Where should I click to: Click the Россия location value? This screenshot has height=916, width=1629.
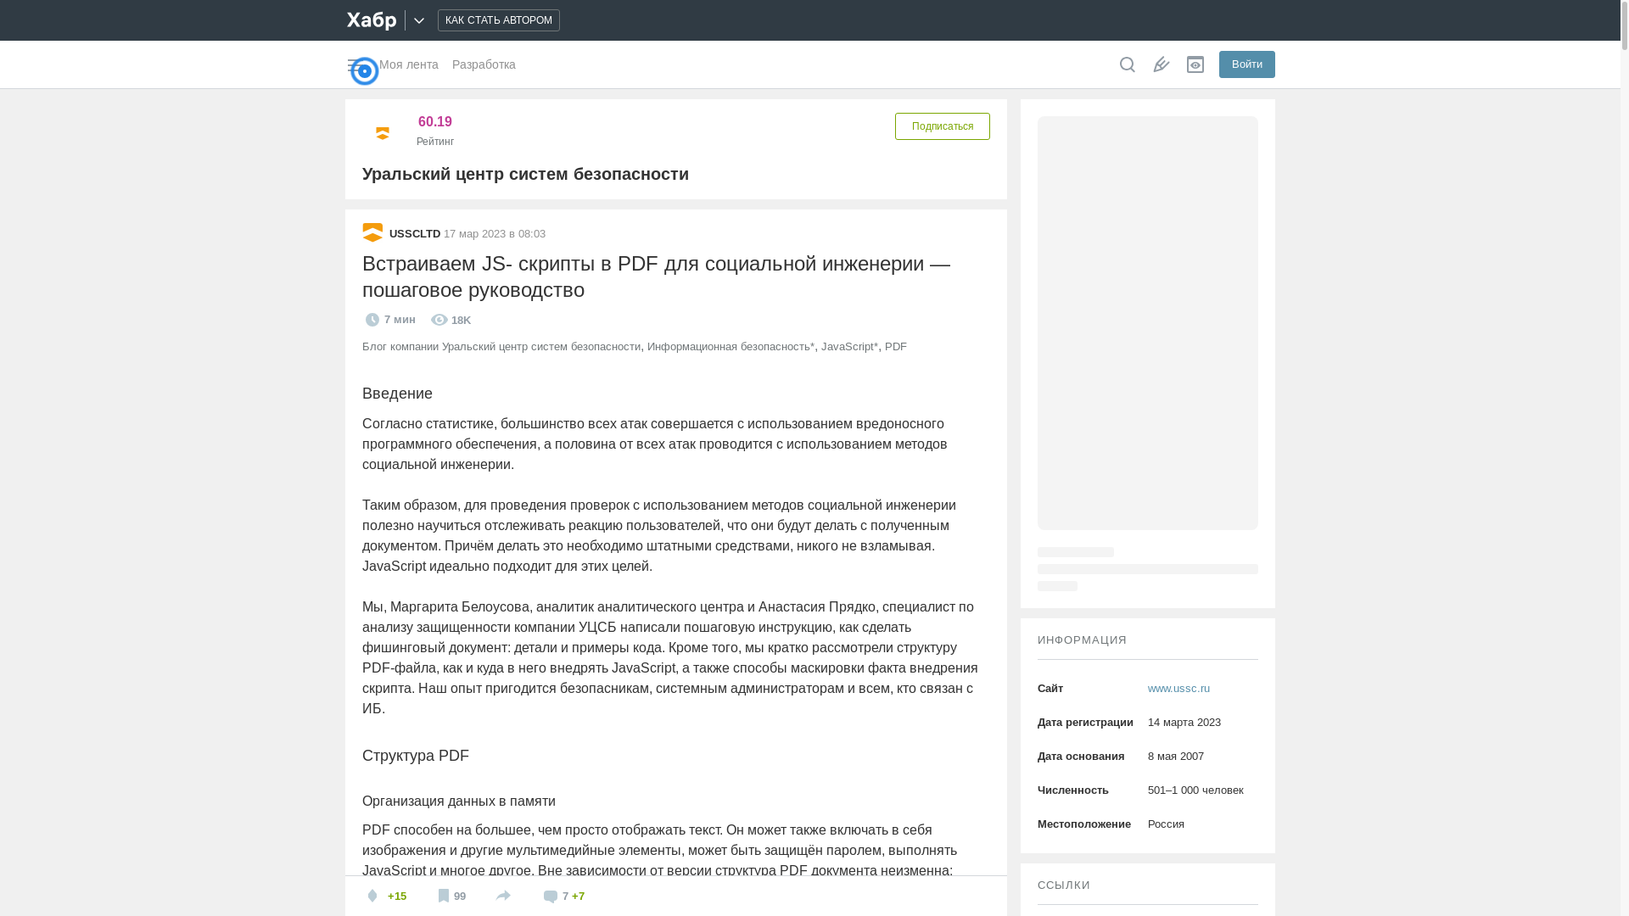click(1166, 824)
